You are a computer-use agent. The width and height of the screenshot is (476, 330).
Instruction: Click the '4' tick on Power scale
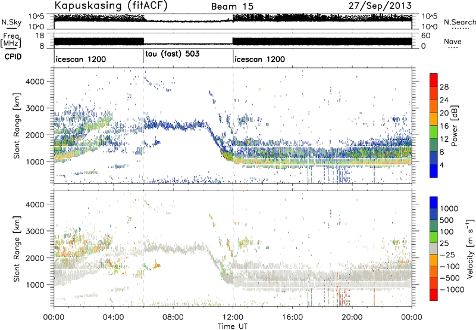pos(441,166)
